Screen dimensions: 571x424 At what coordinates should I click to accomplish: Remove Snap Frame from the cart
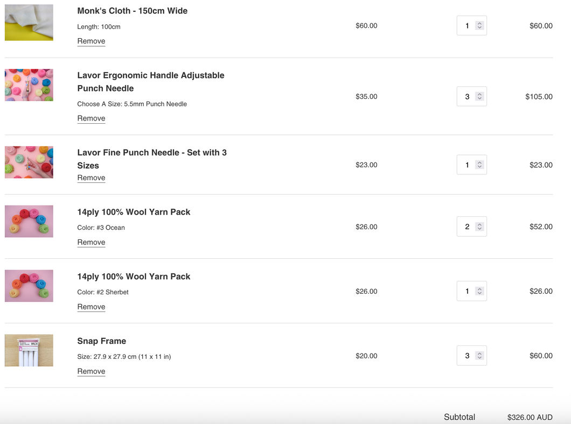tap(91, 371)
